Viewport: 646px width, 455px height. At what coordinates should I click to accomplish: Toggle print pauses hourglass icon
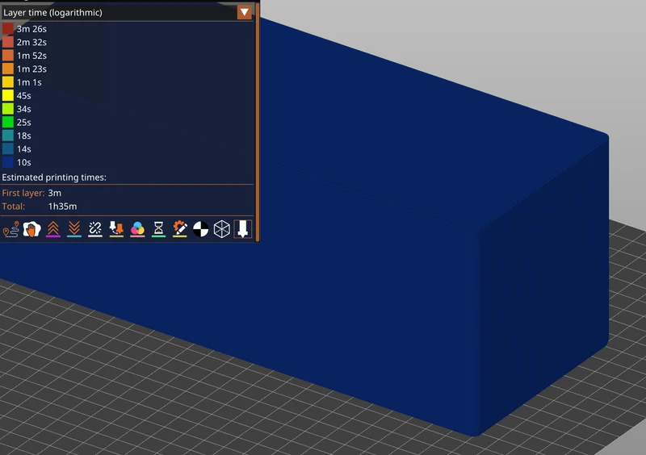click(158, 229)
